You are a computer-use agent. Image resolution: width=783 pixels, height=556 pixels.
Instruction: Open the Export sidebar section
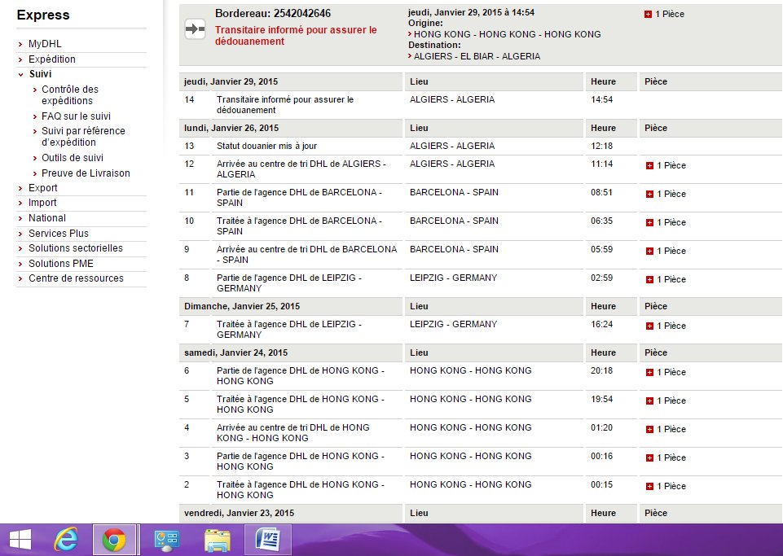click(x=43, y=188)
